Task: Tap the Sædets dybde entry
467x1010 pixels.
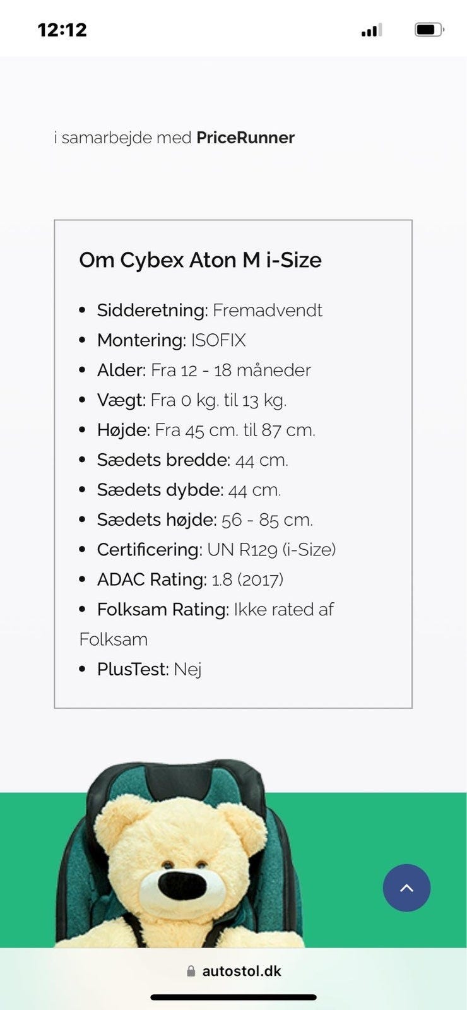Action: click(189, 490)
